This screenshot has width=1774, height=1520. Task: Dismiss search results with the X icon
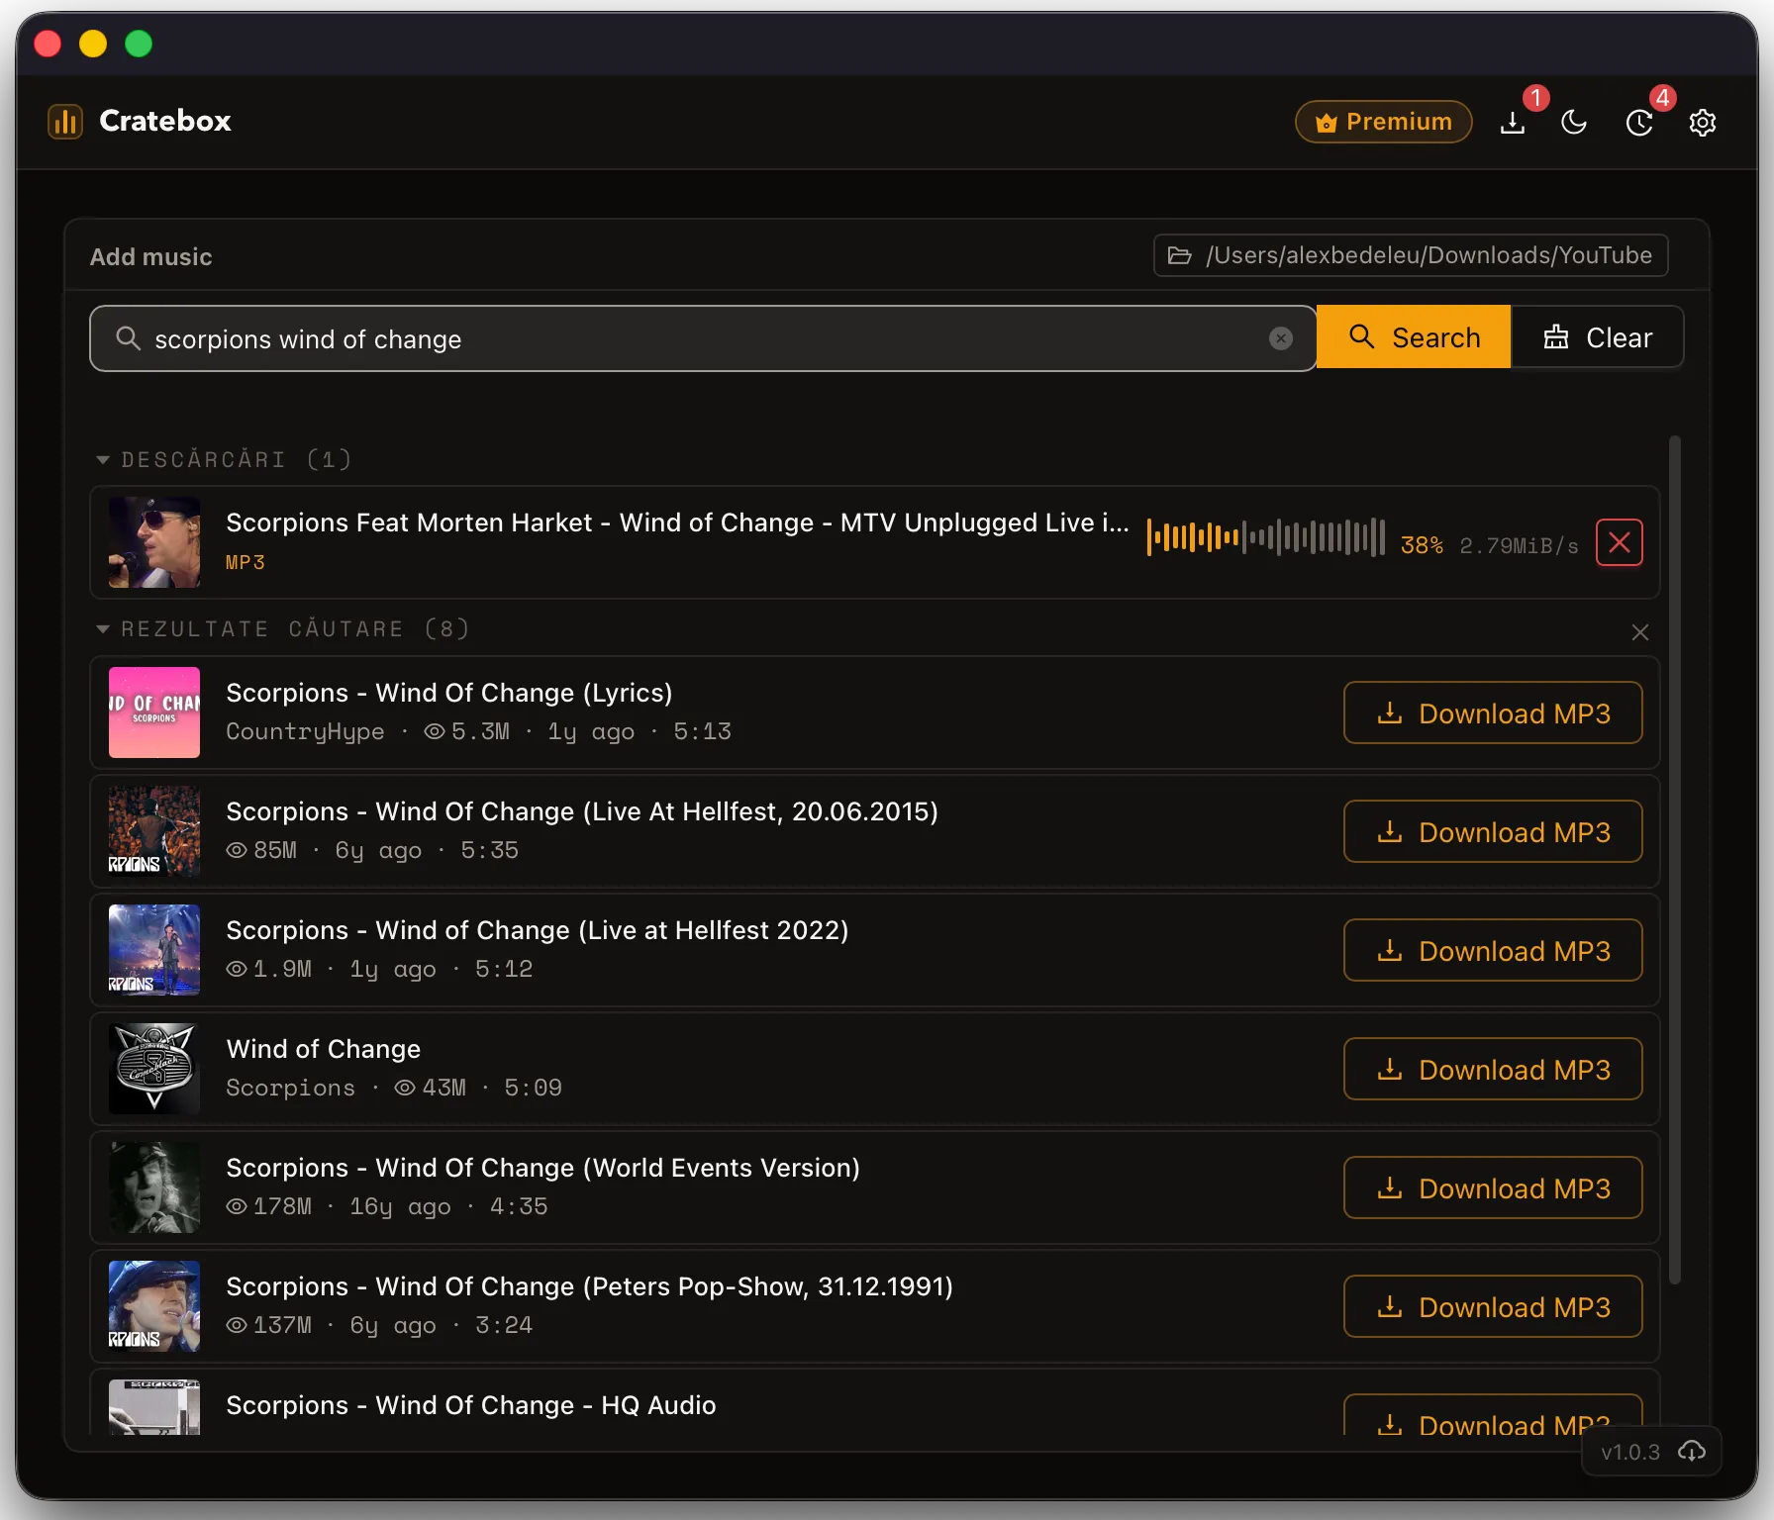coord(1640,632)
